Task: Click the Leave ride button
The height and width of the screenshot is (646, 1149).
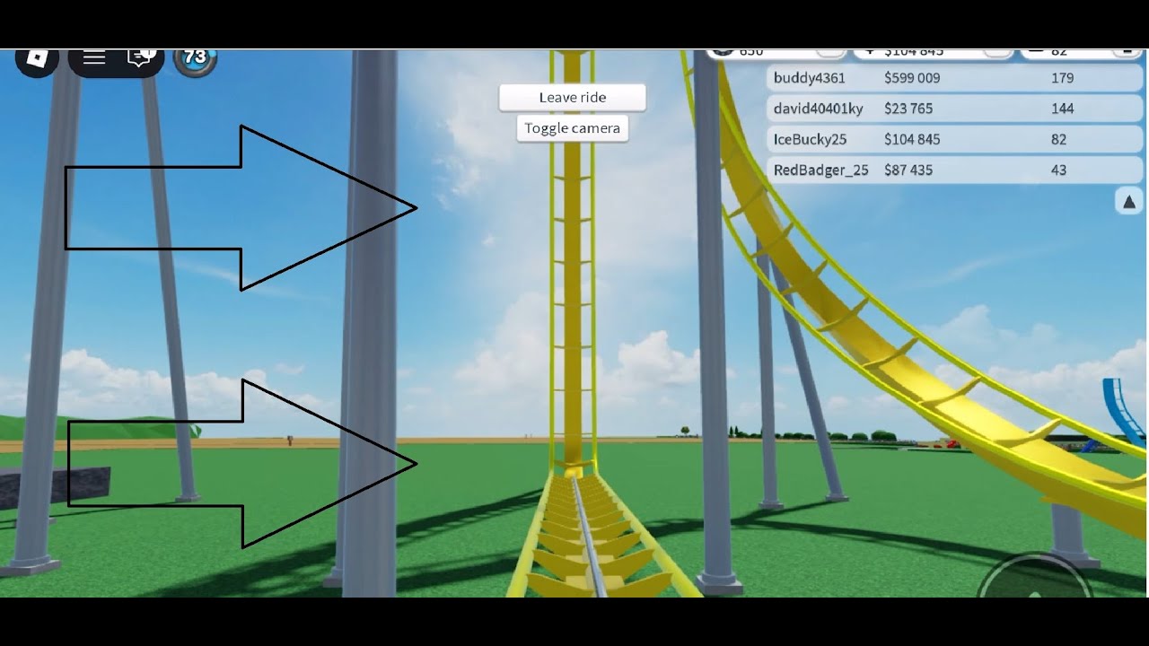Action: point(573,98)
